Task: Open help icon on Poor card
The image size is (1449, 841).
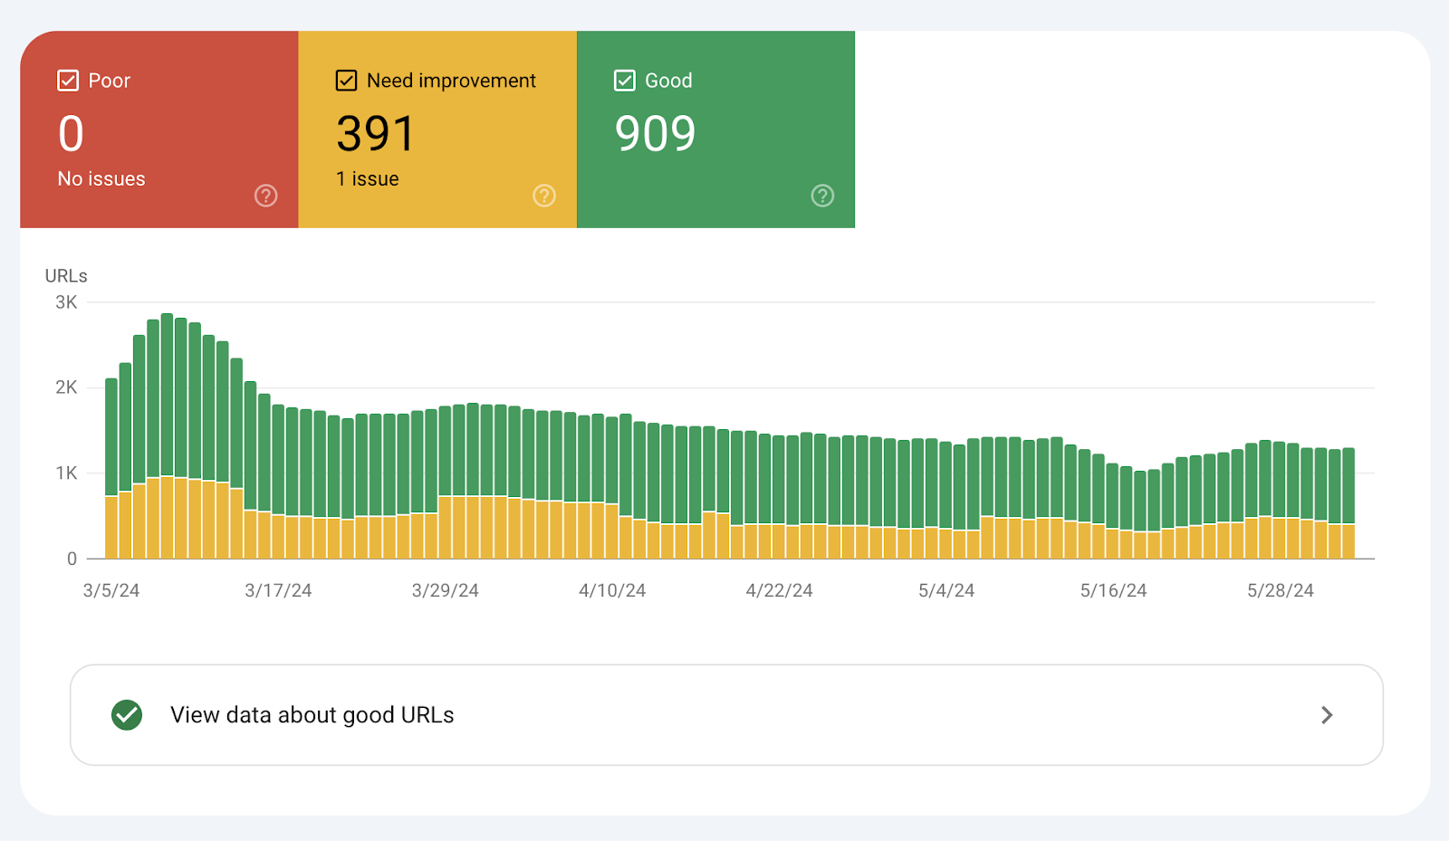Action: [x=265, y=196]
